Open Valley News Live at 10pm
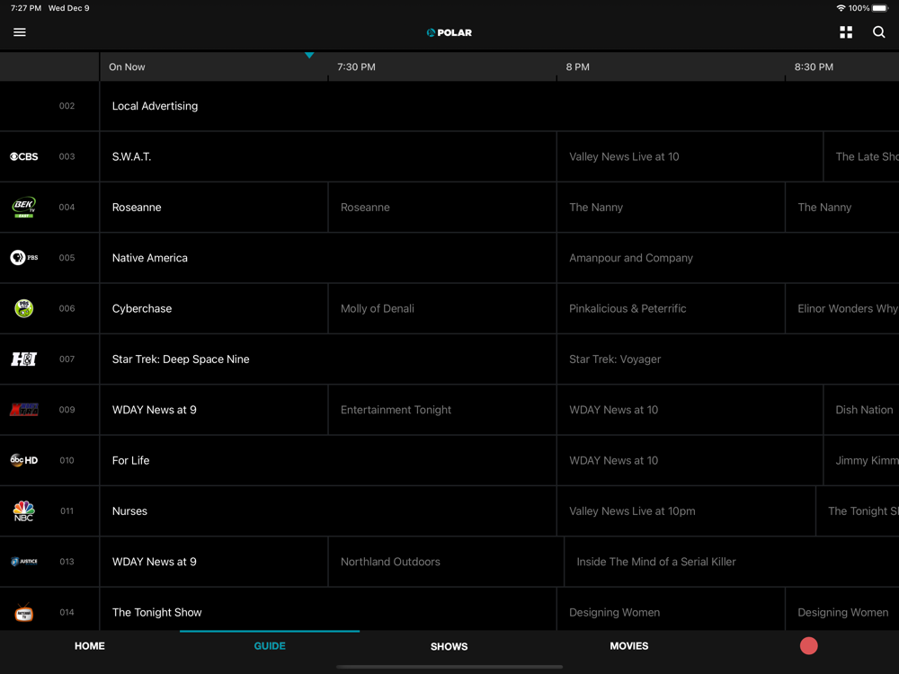899x674 pixels. pyautogui.click(x=686, y=510)
